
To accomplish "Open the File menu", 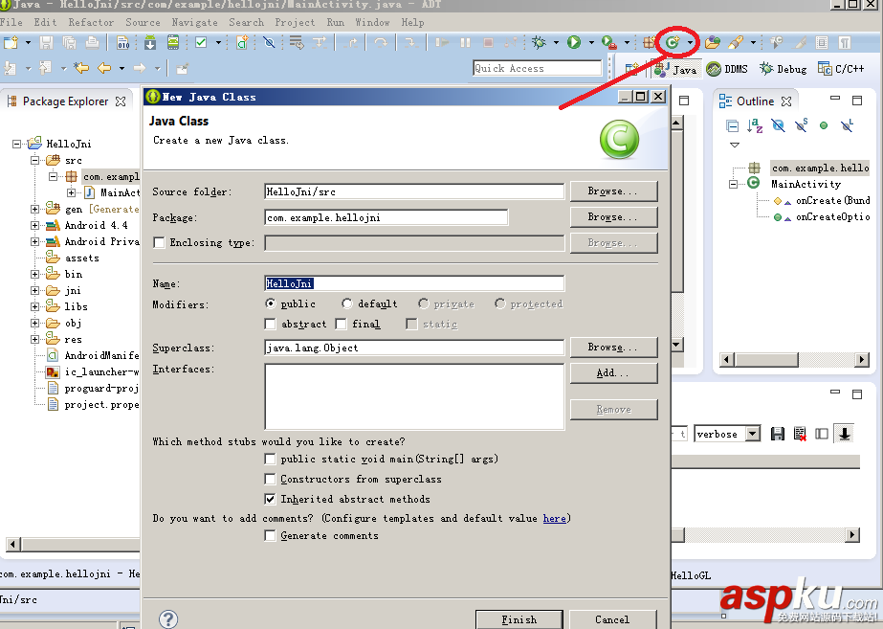I will point(11,23).
